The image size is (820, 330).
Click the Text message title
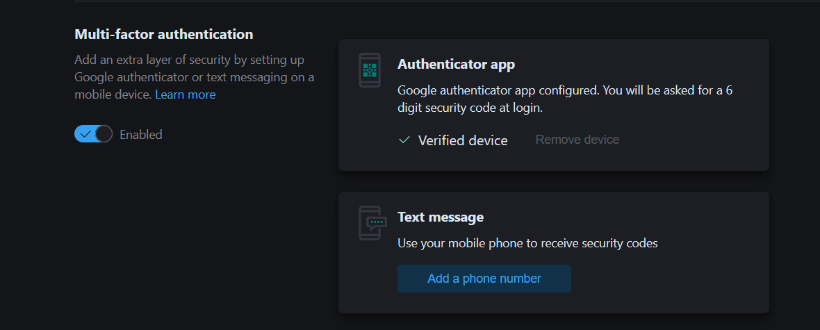click(x=441, y=217)
